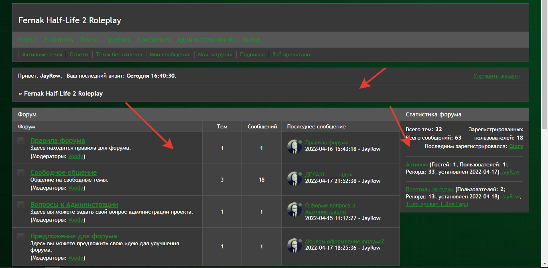Open the Ответы link
548x268 pixels.
(79, 54)
